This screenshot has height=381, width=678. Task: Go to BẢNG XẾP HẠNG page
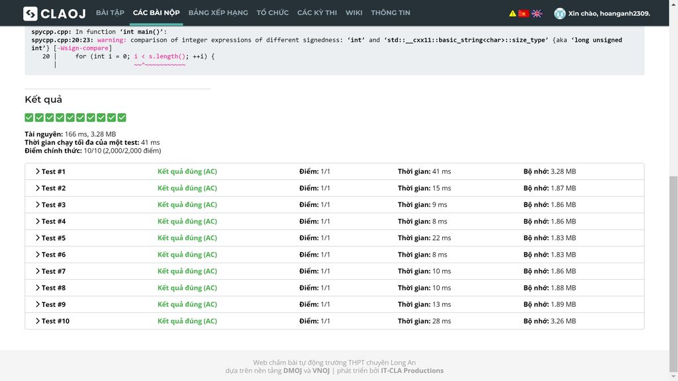pos(218,13)
